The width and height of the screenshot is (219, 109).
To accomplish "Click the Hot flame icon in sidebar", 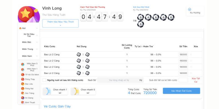I will pos(21,28).
